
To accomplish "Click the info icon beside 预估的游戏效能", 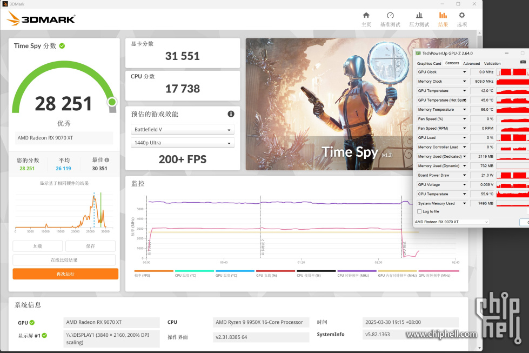I will pos(231,114).
